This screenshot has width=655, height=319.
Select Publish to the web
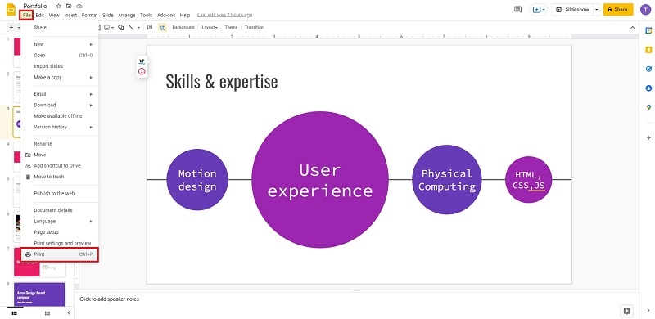click(59, 194)
